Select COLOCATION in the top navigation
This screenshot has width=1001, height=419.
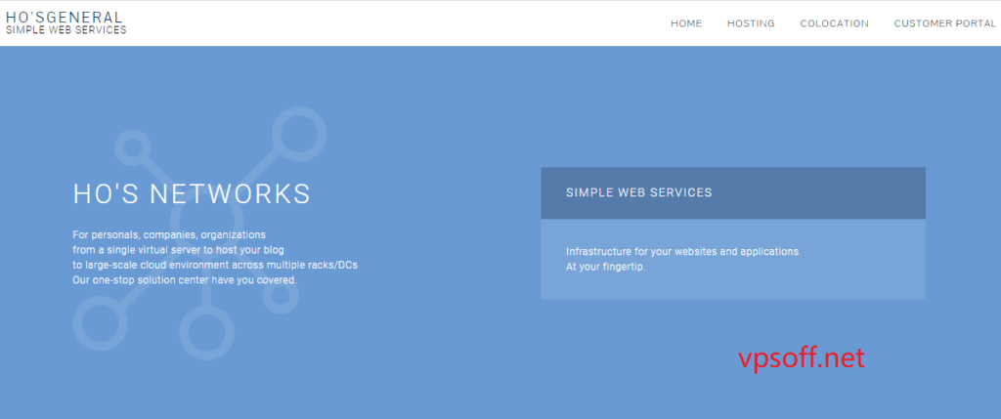[833, 23]
